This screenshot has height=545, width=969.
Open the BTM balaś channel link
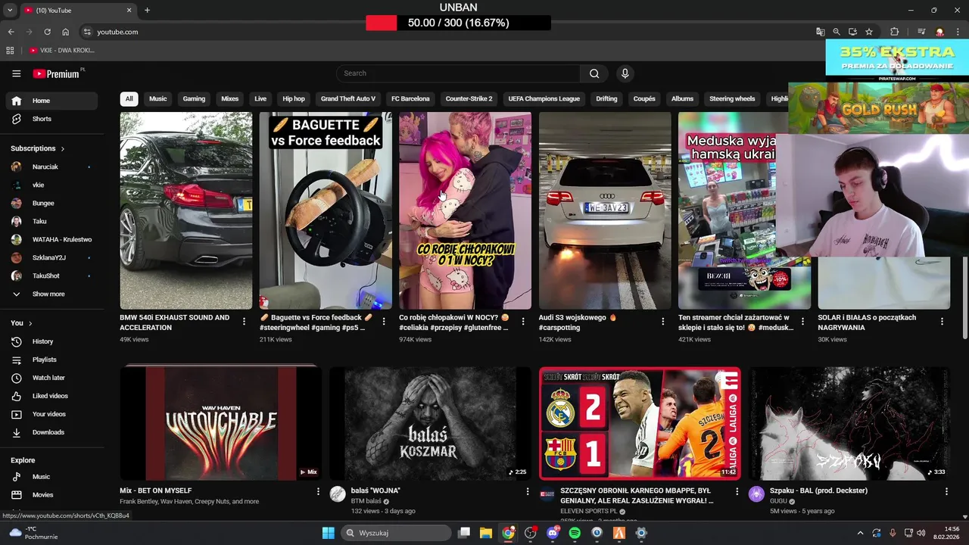coord(366,501)
